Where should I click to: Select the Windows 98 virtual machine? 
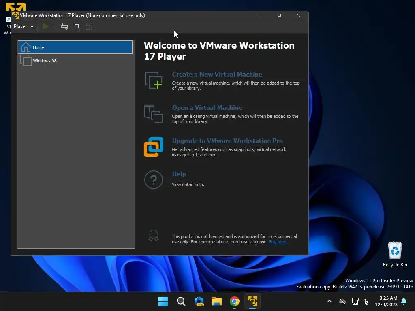75,61
